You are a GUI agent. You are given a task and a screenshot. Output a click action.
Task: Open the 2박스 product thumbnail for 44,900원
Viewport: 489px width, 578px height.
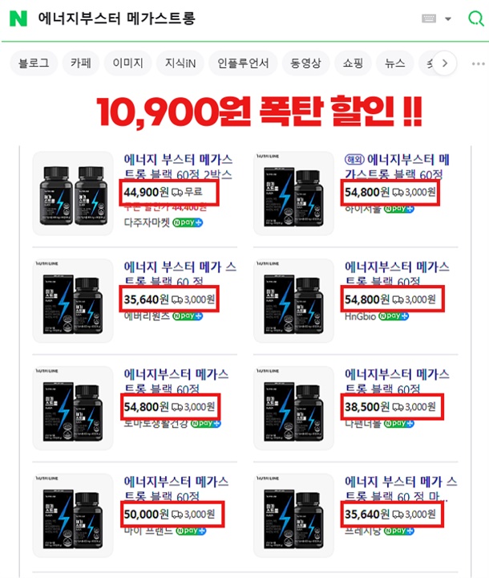(73, 193)
